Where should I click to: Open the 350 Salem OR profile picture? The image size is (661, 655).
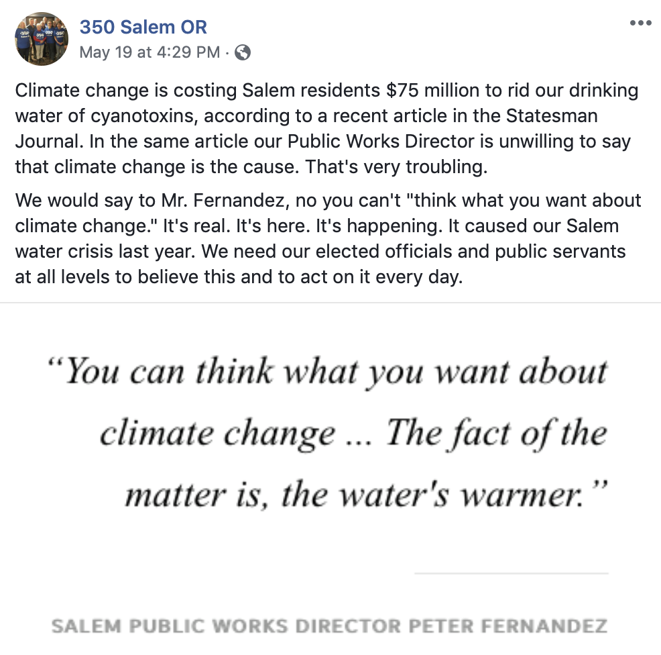point(42,38)
